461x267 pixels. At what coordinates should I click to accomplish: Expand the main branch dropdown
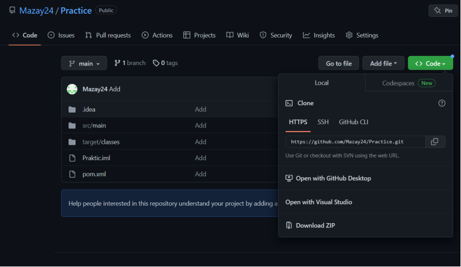point(84,63)
